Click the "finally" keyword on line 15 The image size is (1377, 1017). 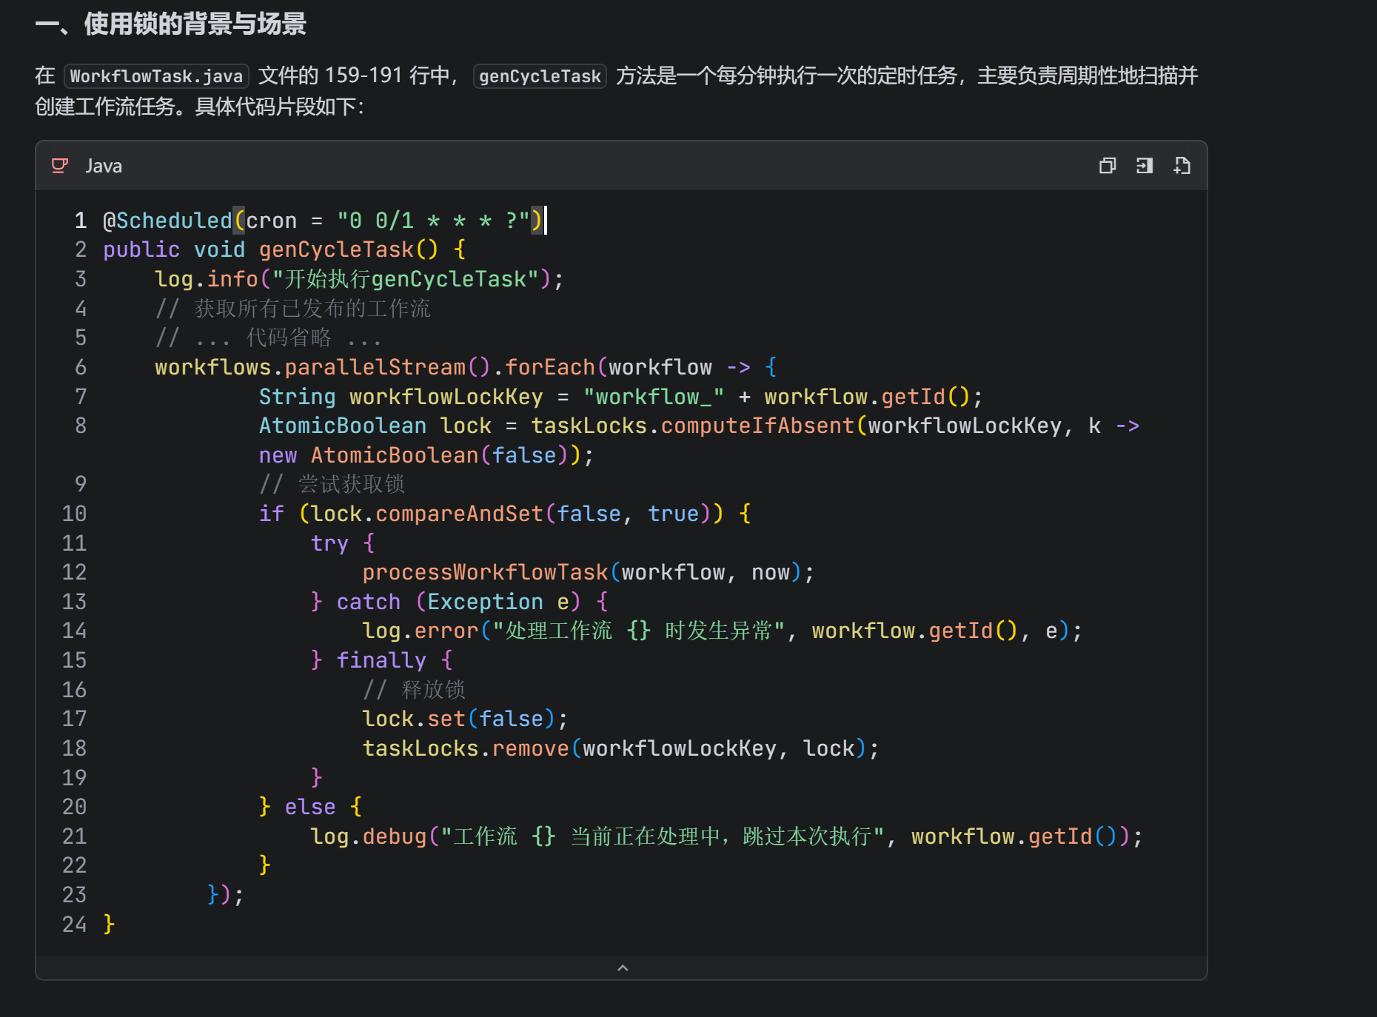381,660
